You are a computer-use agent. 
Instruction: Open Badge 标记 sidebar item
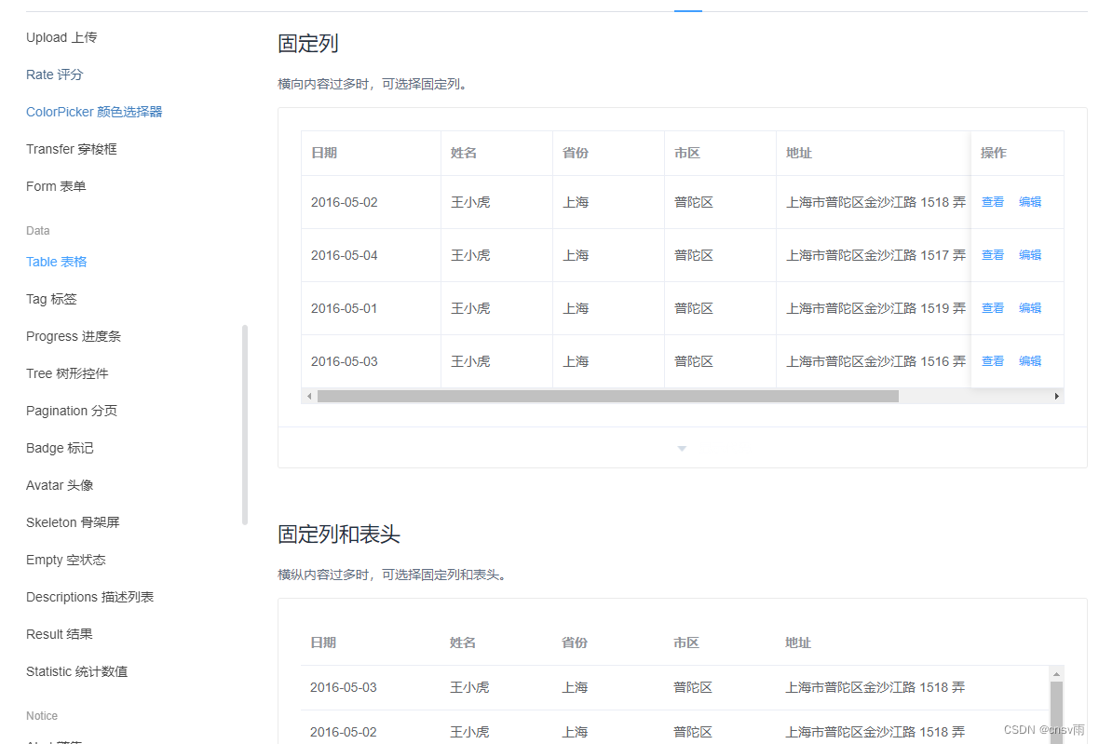60,448
